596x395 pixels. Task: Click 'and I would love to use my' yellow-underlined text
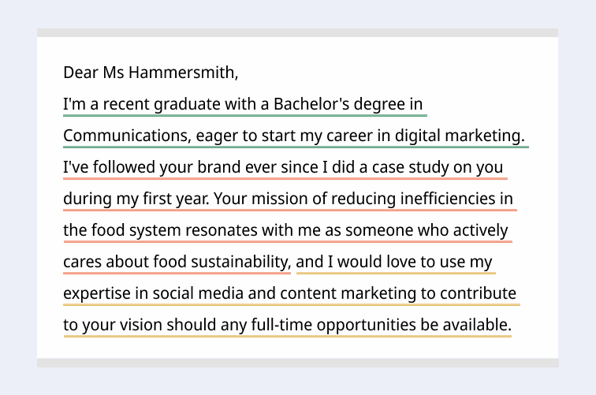(x=394, y=262)
